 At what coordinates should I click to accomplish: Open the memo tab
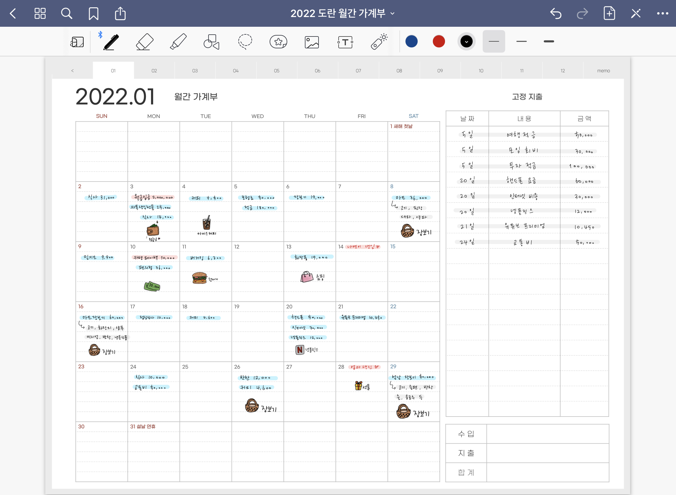pos(603,71)
